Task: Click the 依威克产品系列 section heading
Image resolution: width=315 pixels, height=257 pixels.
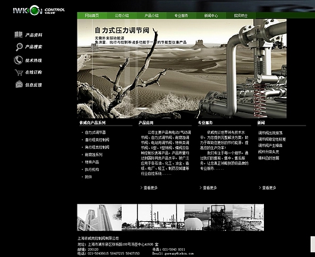Action: pyautogui.click(x=93, y=123)
